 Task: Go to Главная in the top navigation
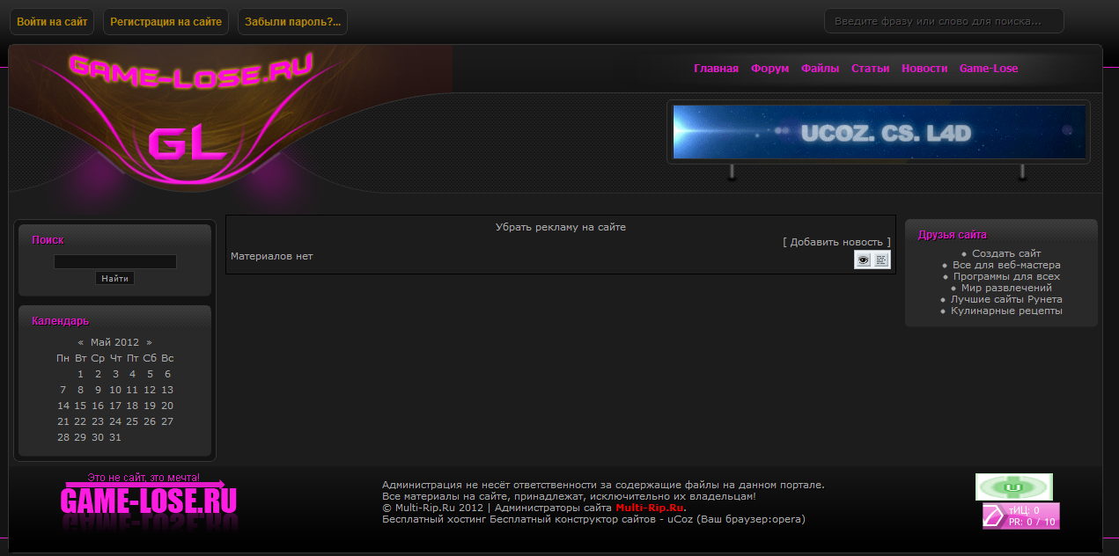coord(716,69)
